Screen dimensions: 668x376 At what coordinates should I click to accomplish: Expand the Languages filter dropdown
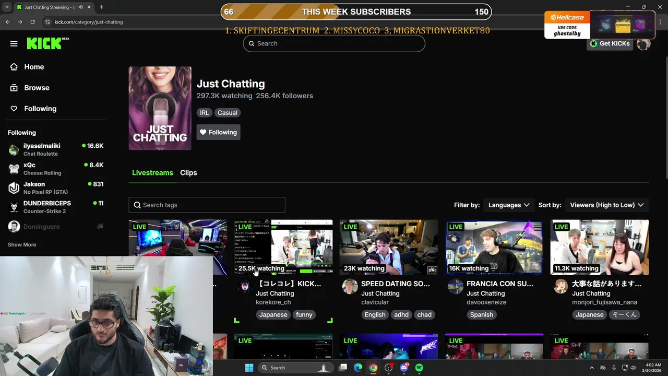tap(509, 205)
